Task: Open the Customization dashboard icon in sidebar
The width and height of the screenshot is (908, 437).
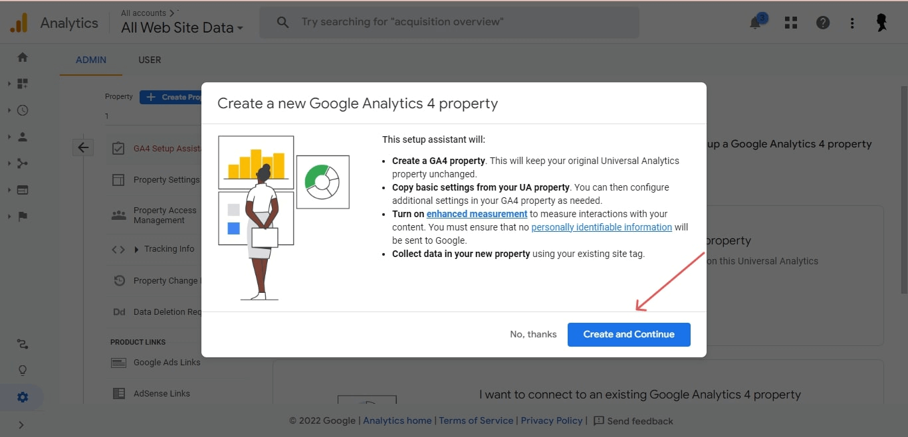Action: 23,84
